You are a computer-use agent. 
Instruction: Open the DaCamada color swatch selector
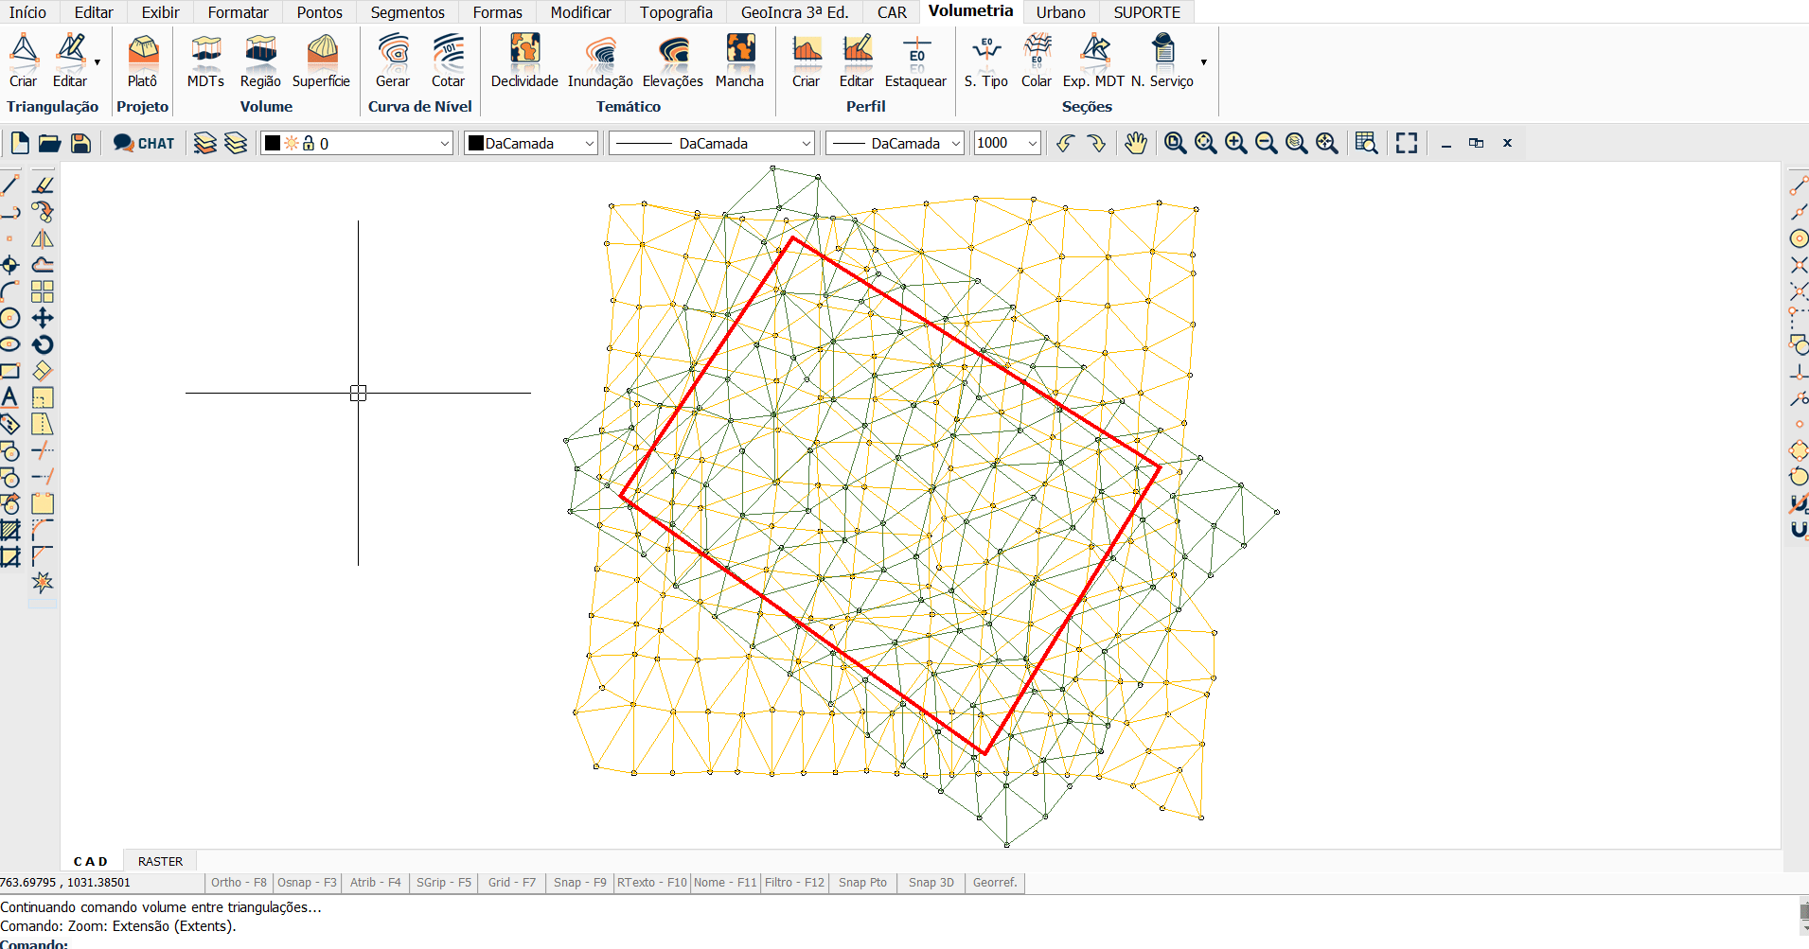[531, 144]
